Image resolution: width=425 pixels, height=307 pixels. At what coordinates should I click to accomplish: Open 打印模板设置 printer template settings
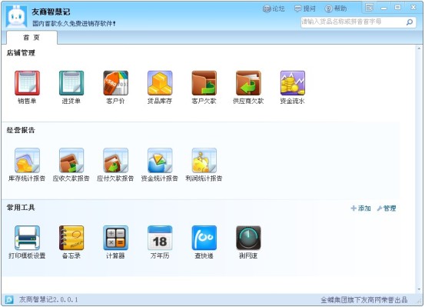[27, 238]
